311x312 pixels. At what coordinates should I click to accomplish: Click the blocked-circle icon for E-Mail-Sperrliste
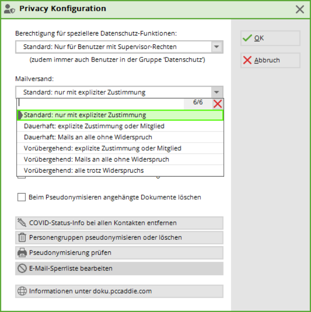22,268
